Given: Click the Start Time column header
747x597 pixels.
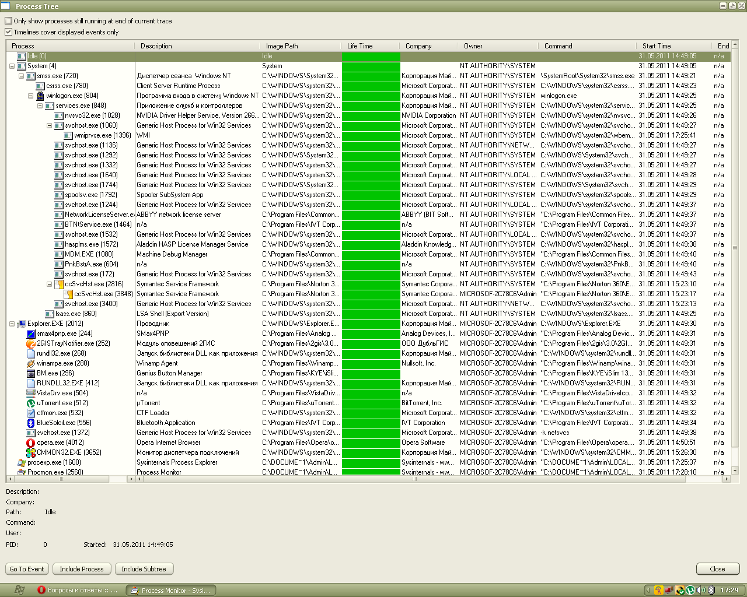Looking at the screenshot, I should (x=674, y=46).
